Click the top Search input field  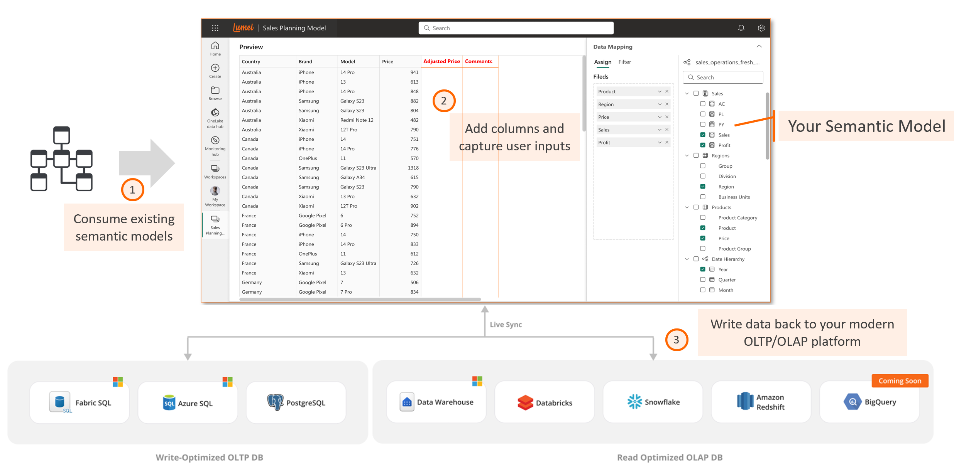point(516,28)
